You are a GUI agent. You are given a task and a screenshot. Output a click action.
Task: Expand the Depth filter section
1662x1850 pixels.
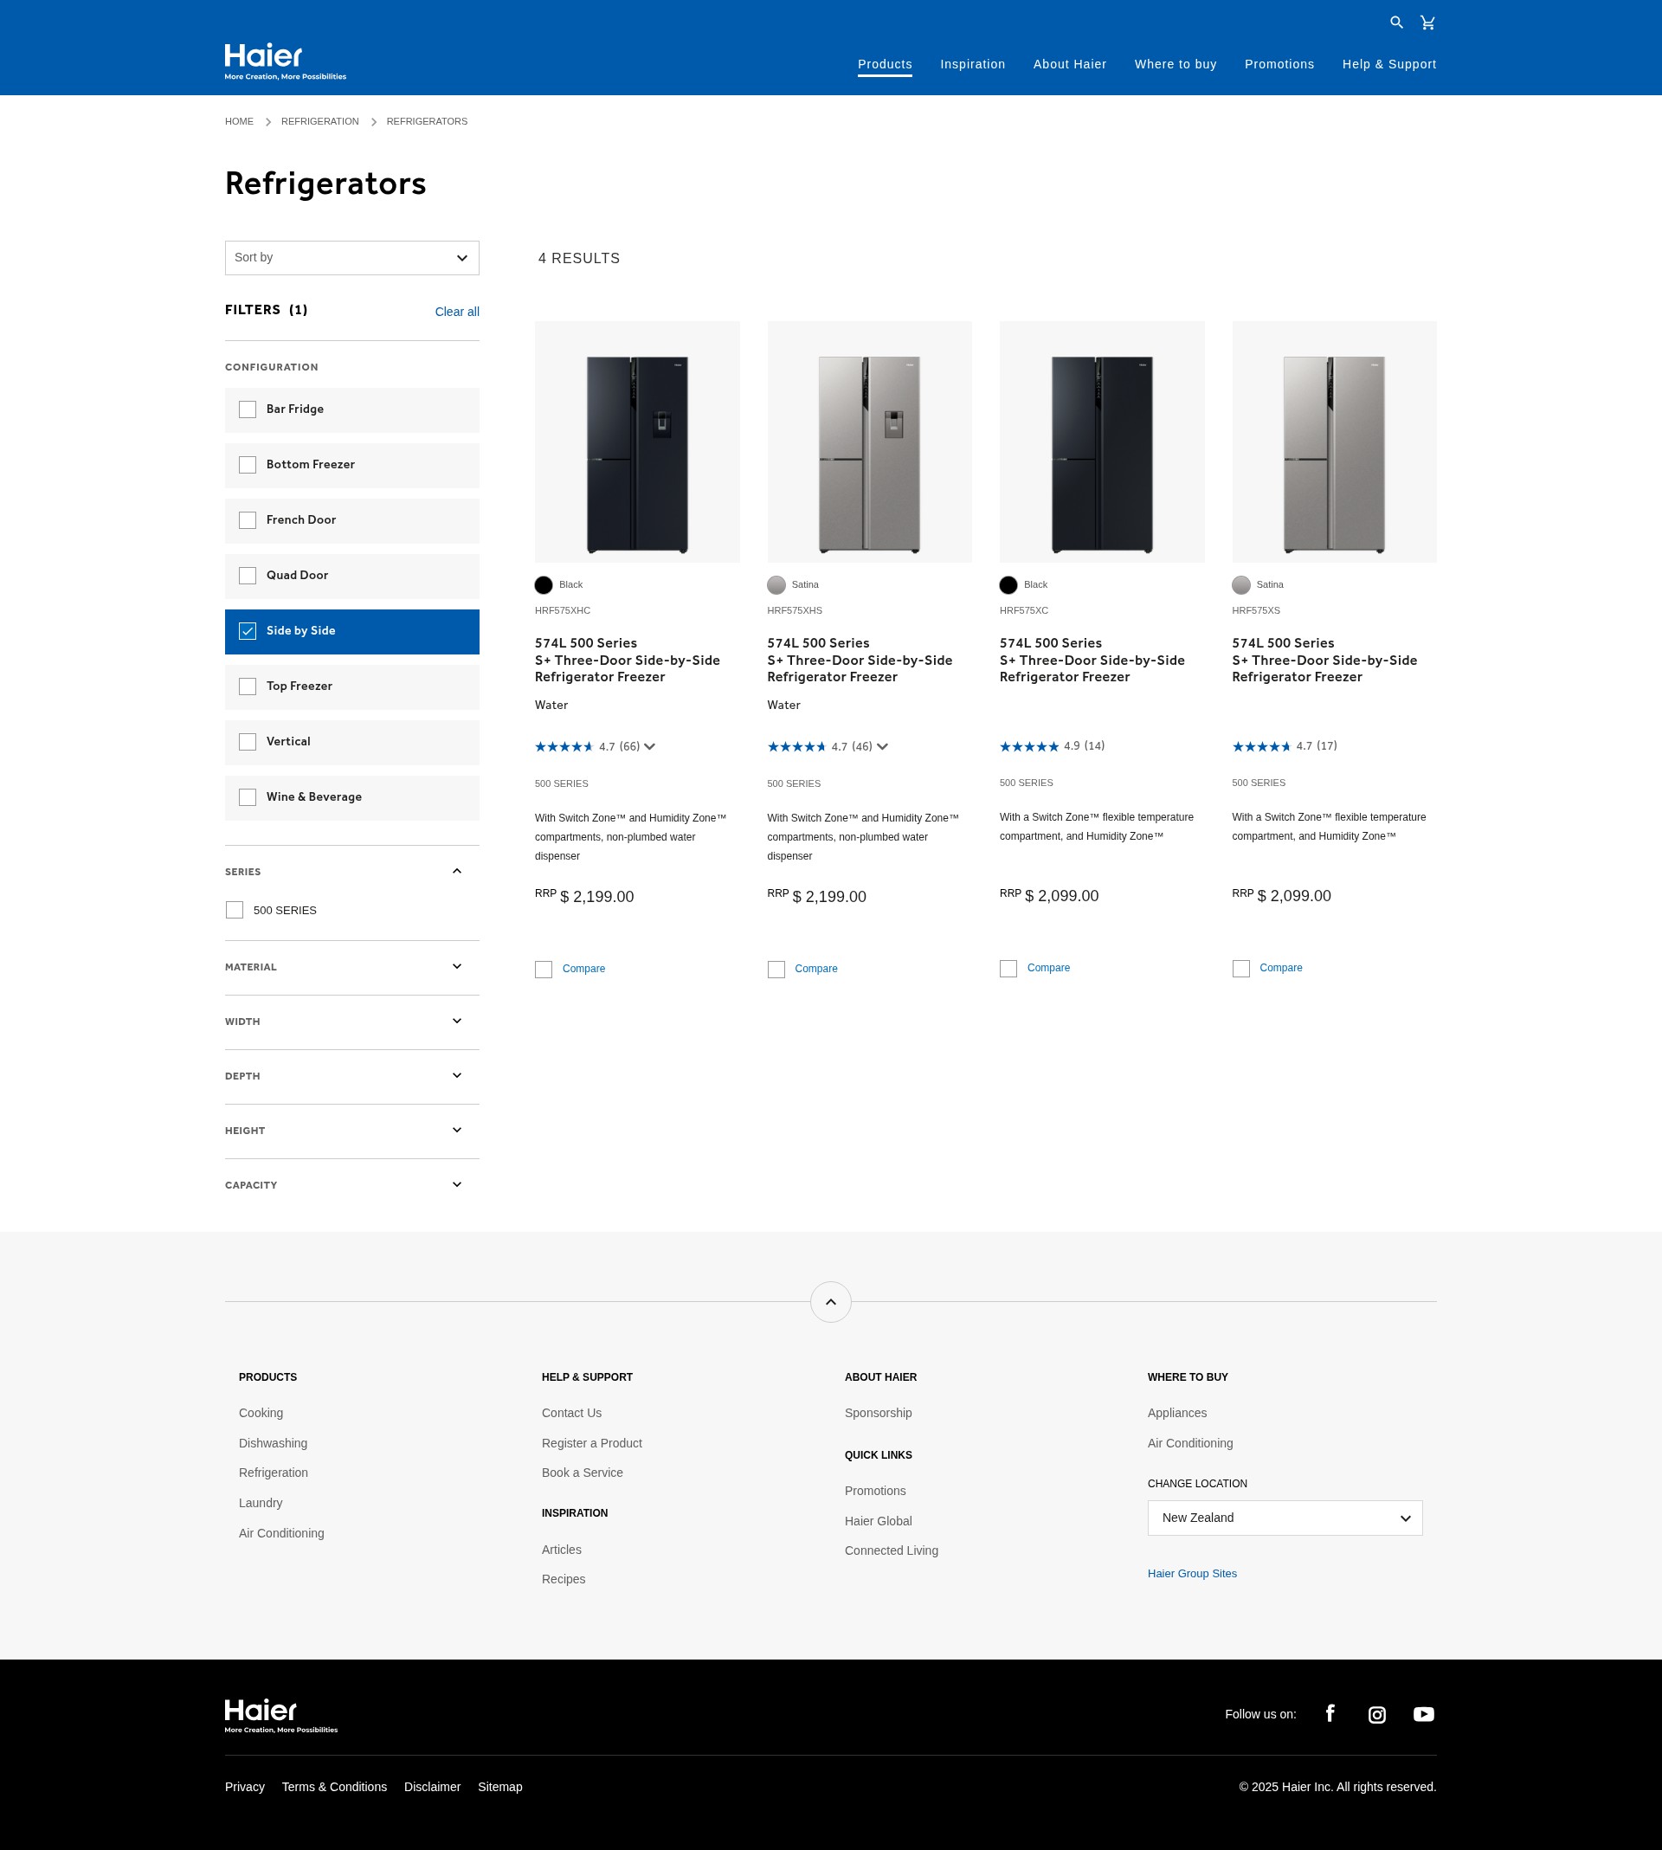point(456,1076)
